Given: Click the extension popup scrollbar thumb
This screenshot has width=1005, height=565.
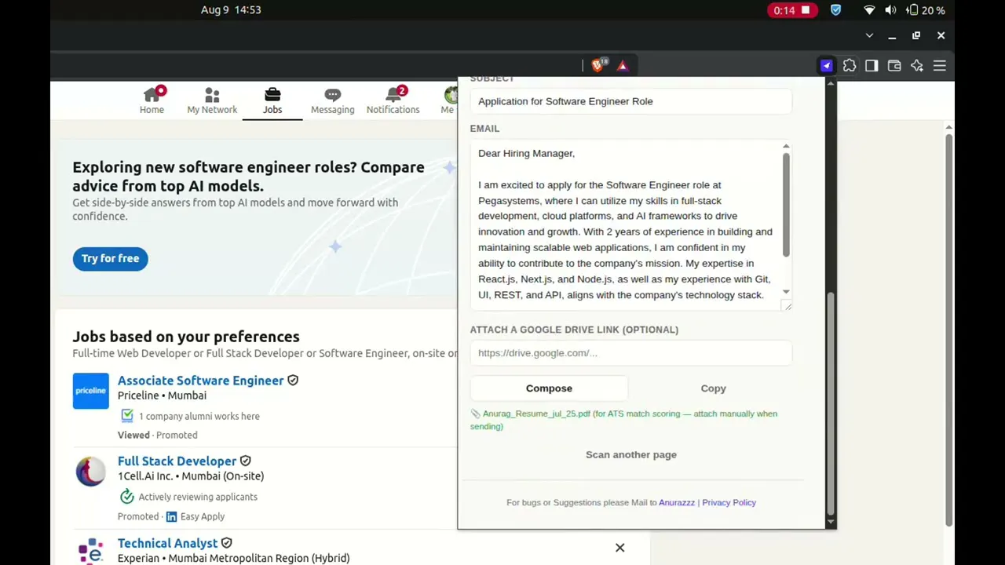Looking at the screenshot, I should coord(830,403).
